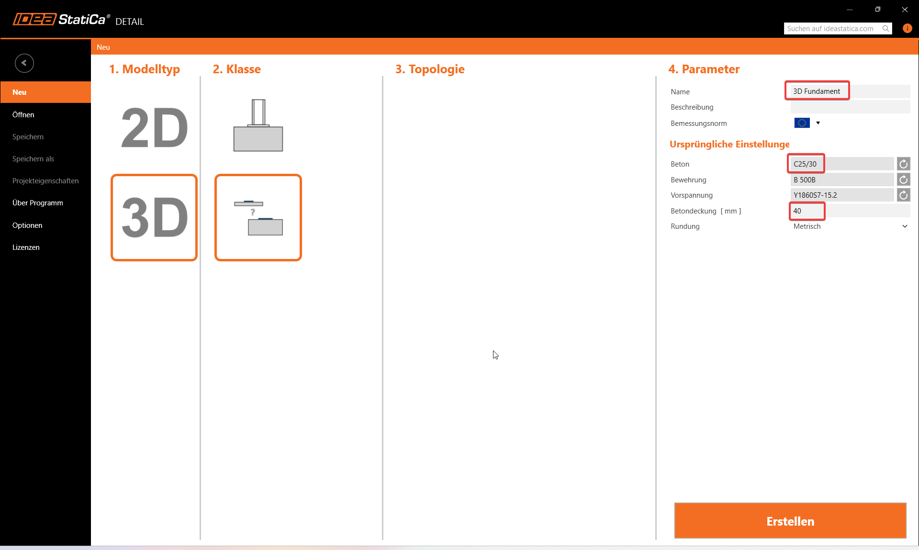Image resolution: width=919 pixels, height=550 pixels.
Task: Click the EU flag design code selector
Action: click(x=802, y=123)
